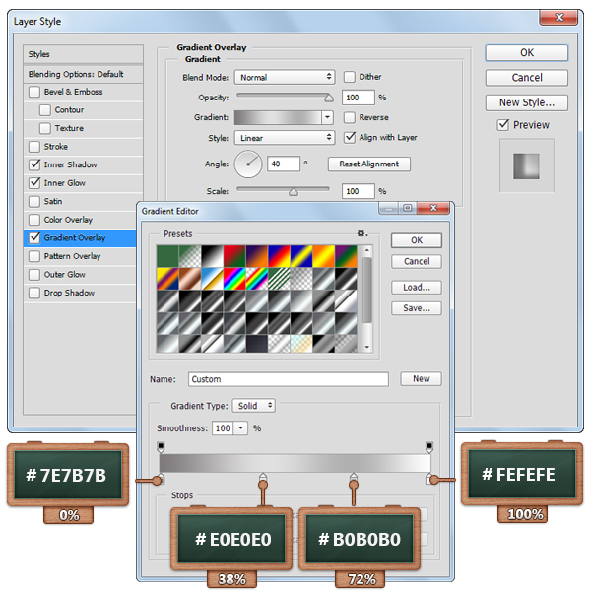The image size is (591, 591).
Task: Open the Blend Mode dropdown
Action: (x=286, y=77)
